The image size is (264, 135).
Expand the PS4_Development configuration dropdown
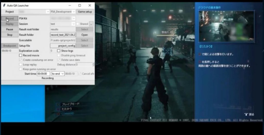click(63, 12)
